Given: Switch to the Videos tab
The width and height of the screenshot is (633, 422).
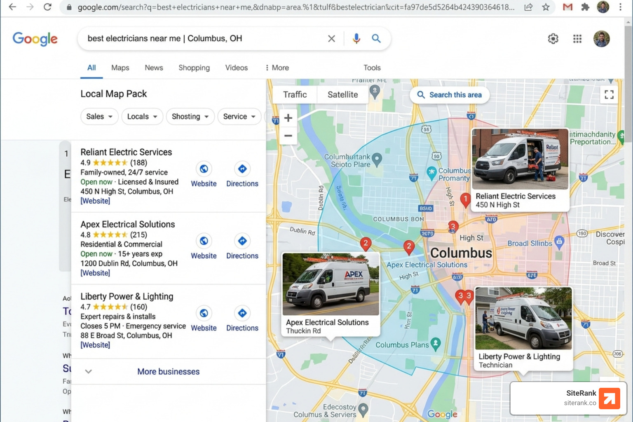Looking at the screenshot, I should tap(237, 68).
